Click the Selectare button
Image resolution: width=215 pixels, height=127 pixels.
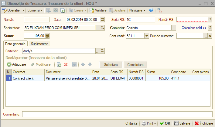tap(111, 65)
